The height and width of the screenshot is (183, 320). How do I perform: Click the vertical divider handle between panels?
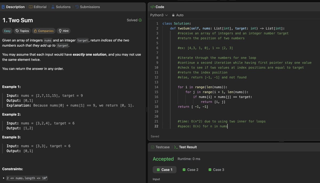pos(147,110)
